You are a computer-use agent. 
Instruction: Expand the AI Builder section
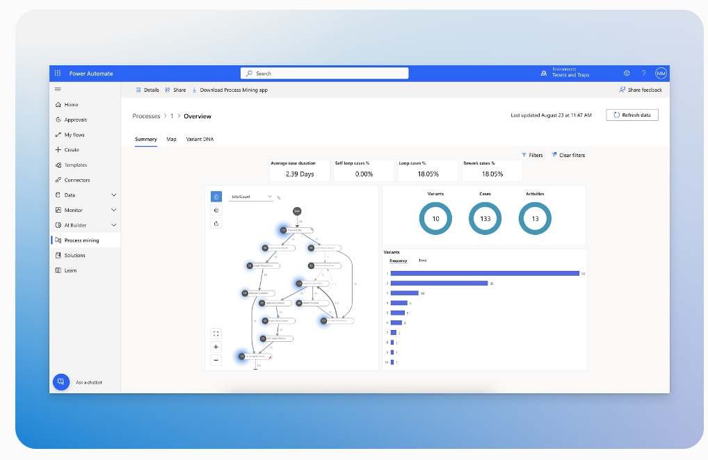pos(113,224)
